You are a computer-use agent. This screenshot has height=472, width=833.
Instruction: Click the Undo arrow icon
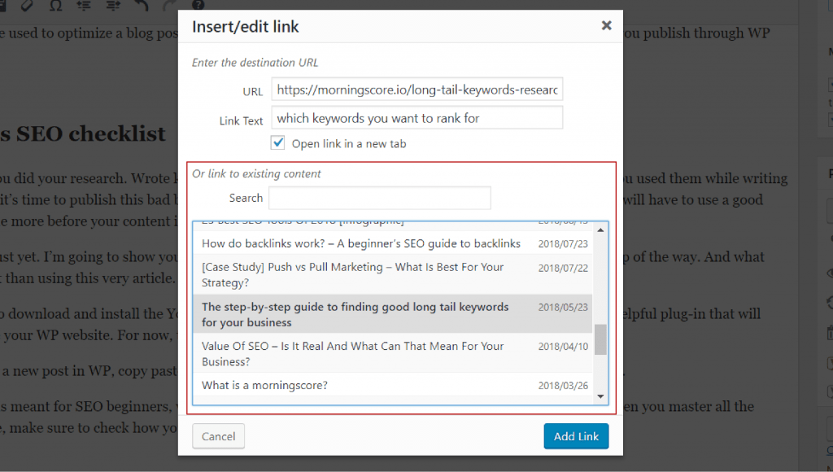coord(142,7)
